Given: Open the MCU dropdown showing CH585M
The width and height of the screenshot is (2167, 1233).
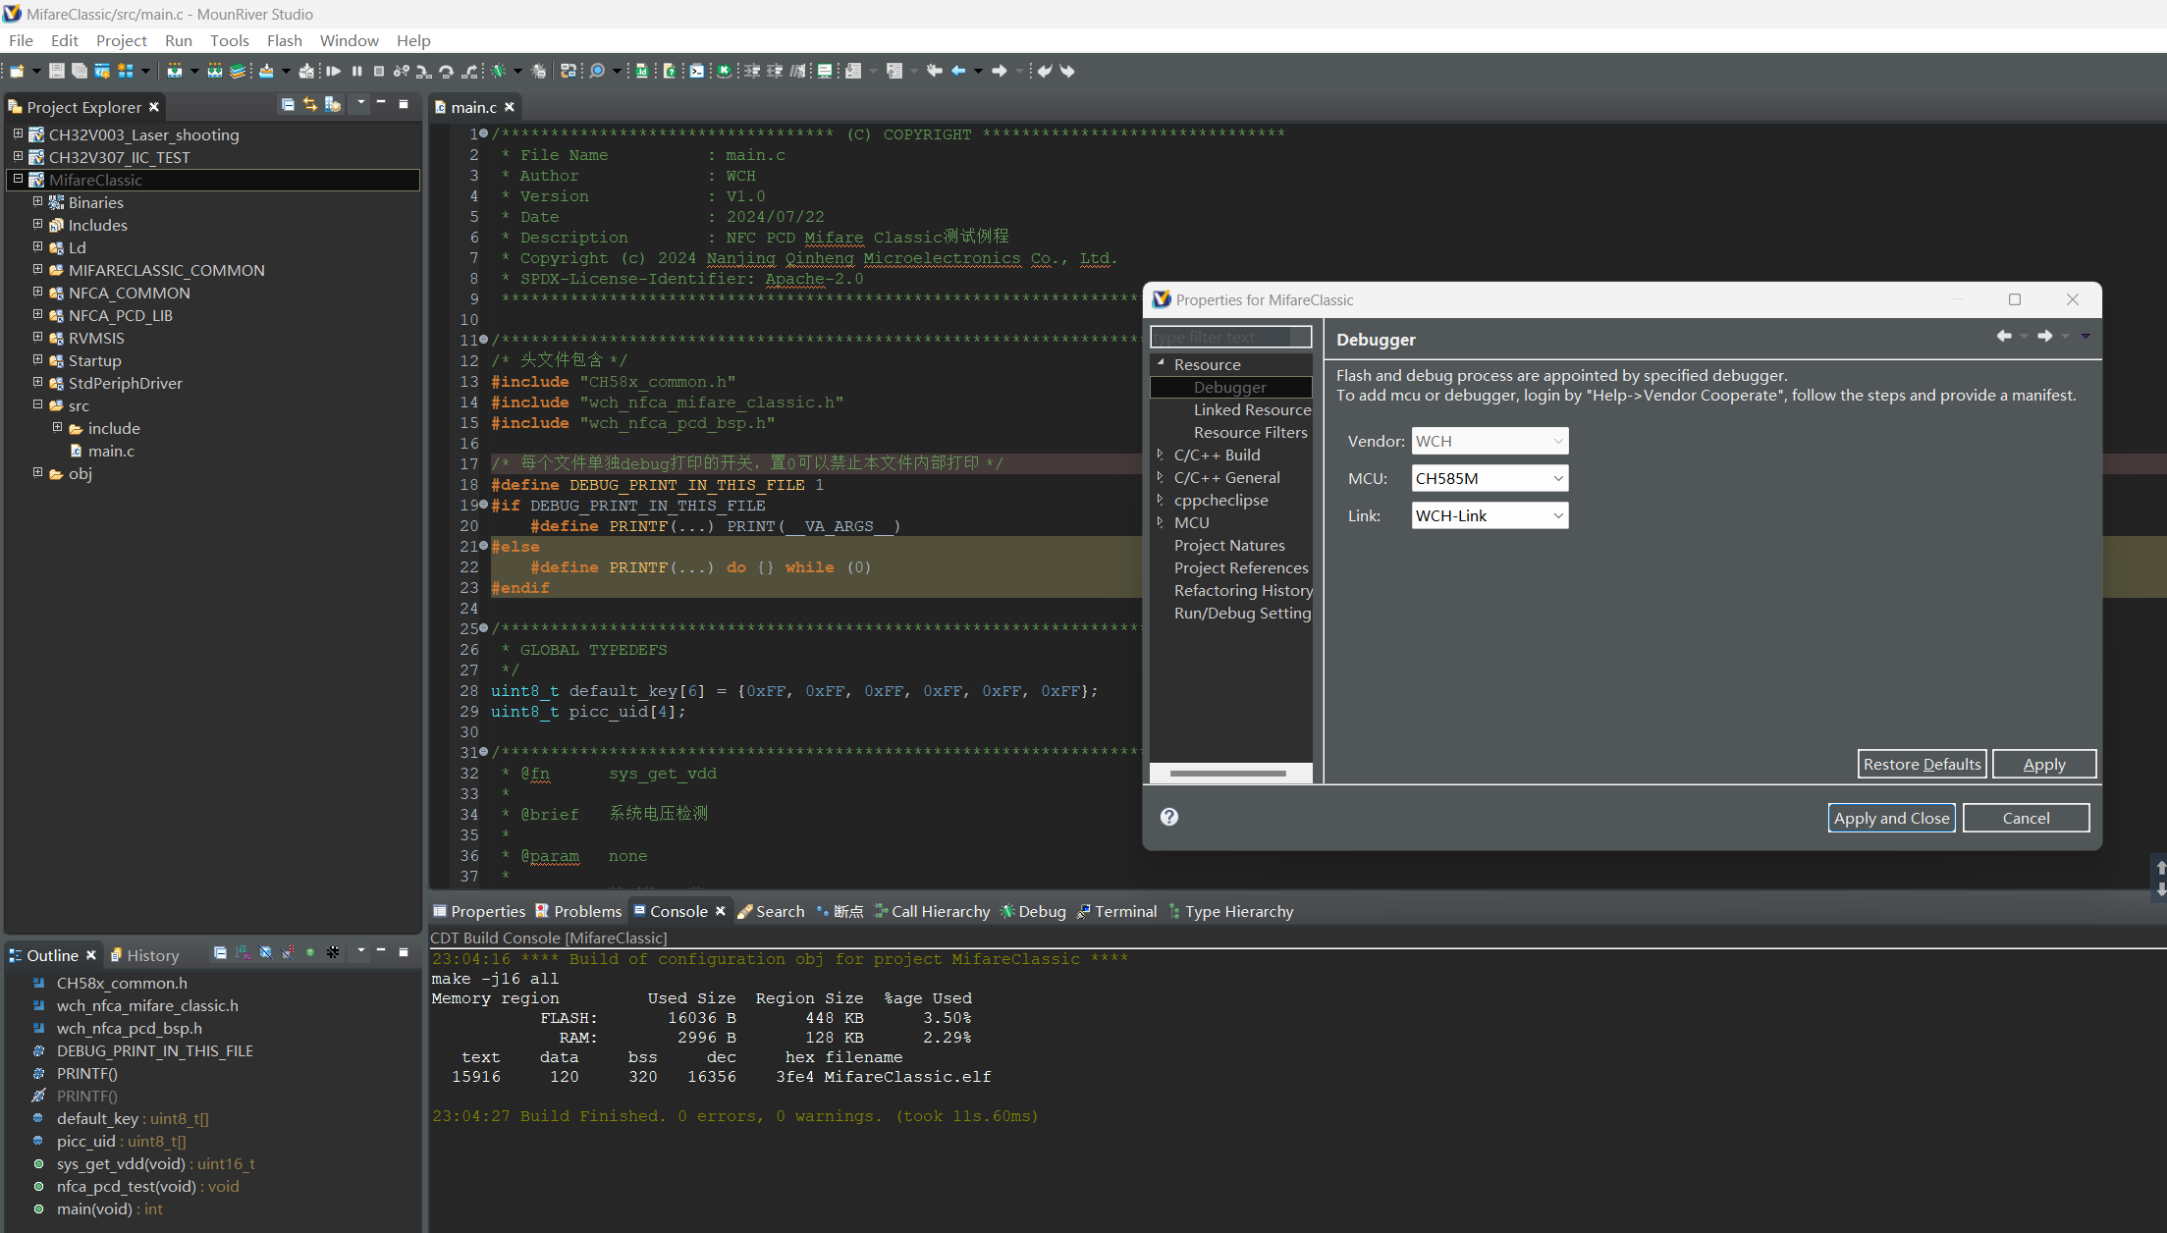Looking at the screenshot, I should click(x=1490, y=478).
